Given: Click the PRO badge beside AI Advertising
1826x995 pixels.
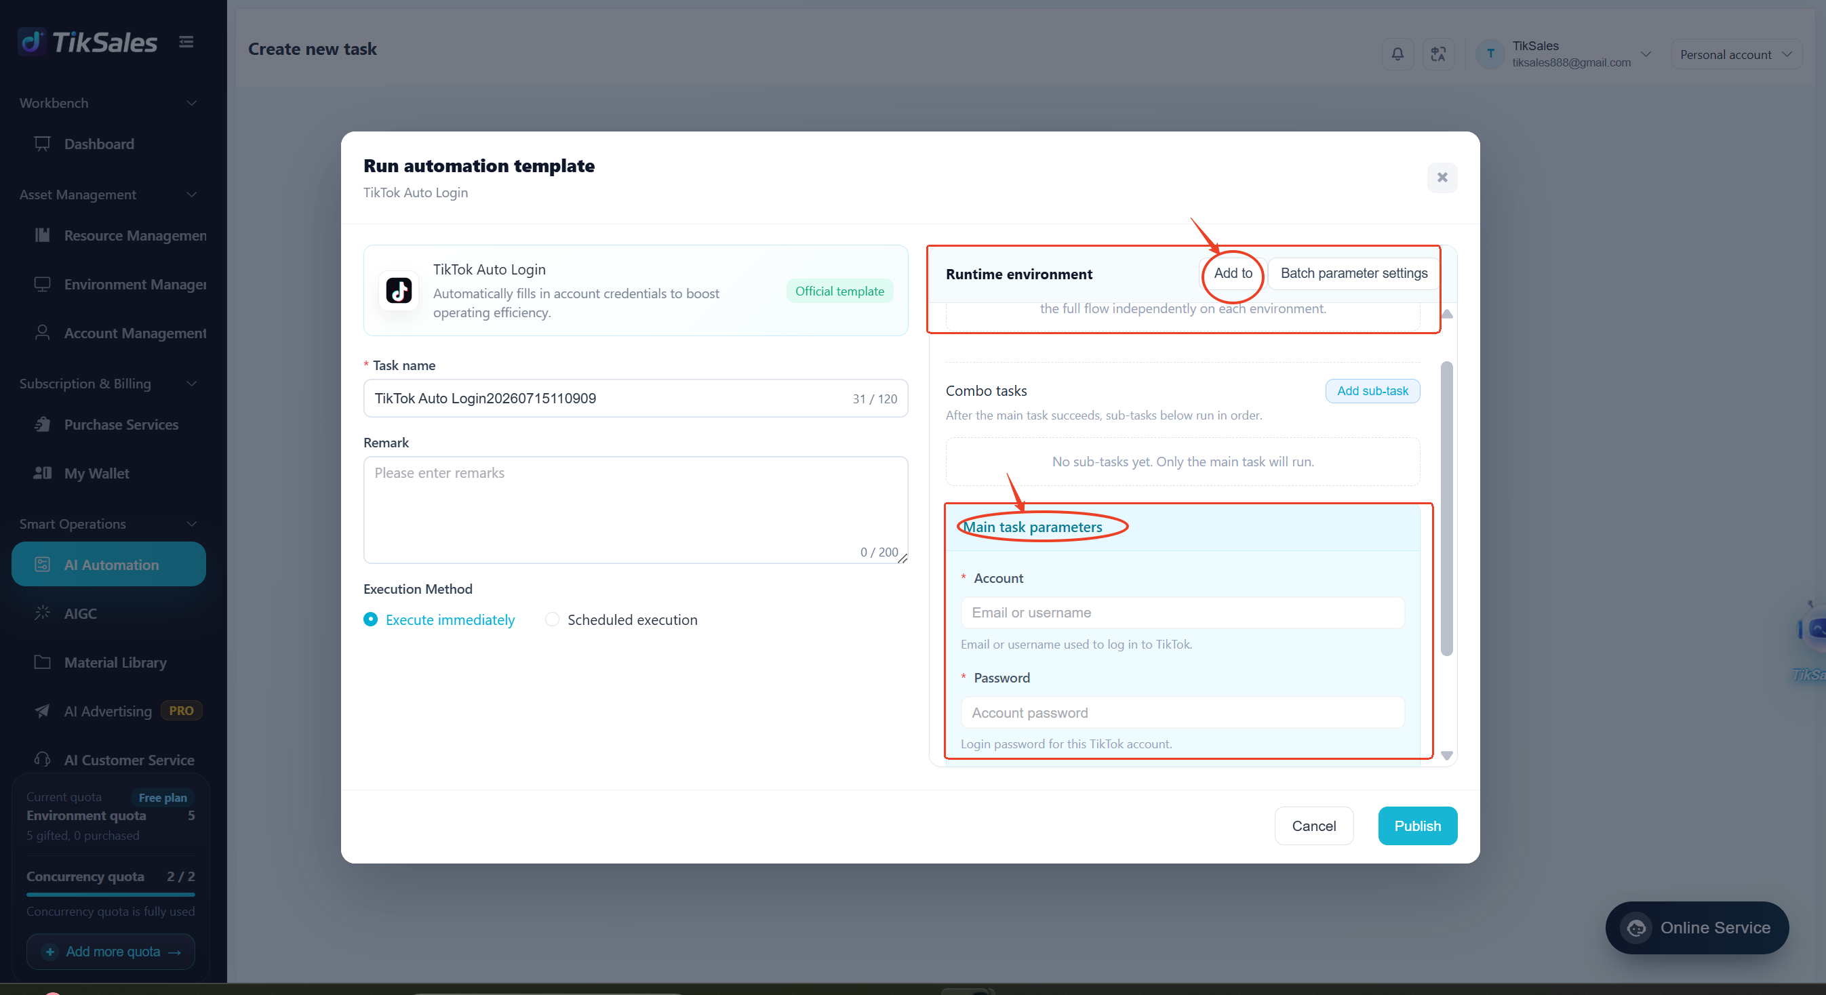Looking at the screenshot, I should tap(182, 710).
